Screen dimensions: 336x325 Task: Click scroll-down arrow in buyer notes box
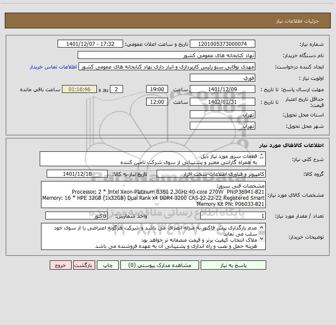point(261,239)
